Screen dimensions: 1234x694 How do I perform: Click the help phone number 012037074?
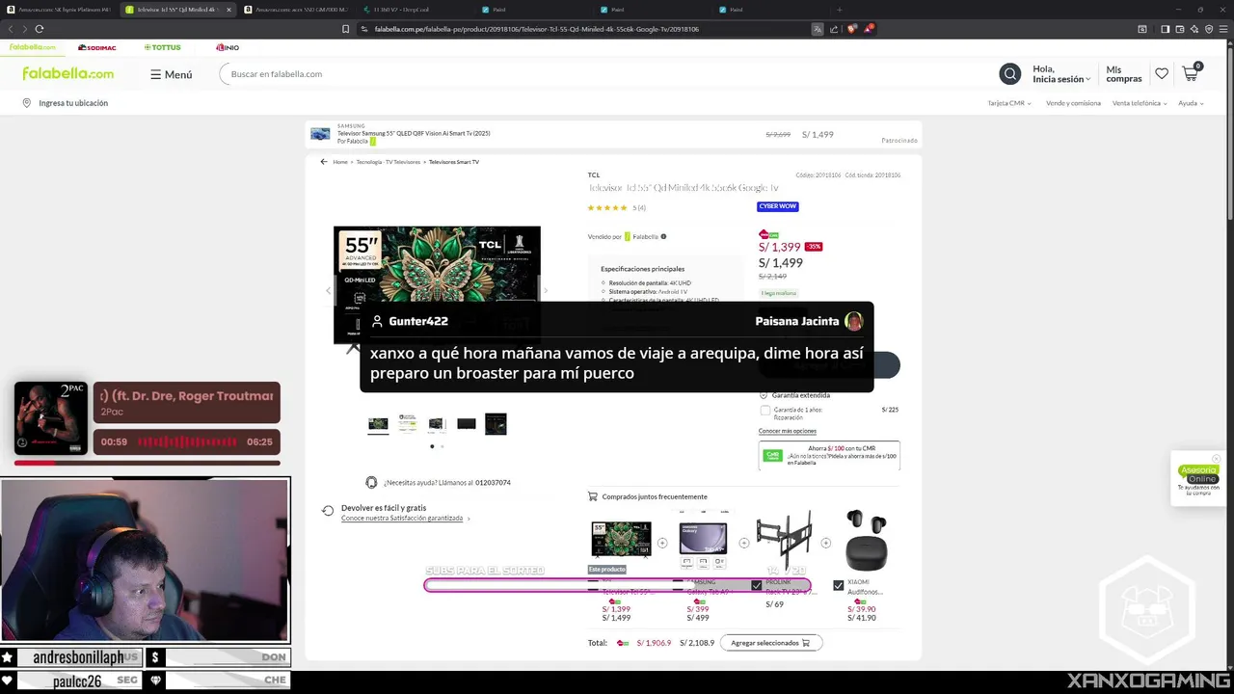[x=493, y=483]
